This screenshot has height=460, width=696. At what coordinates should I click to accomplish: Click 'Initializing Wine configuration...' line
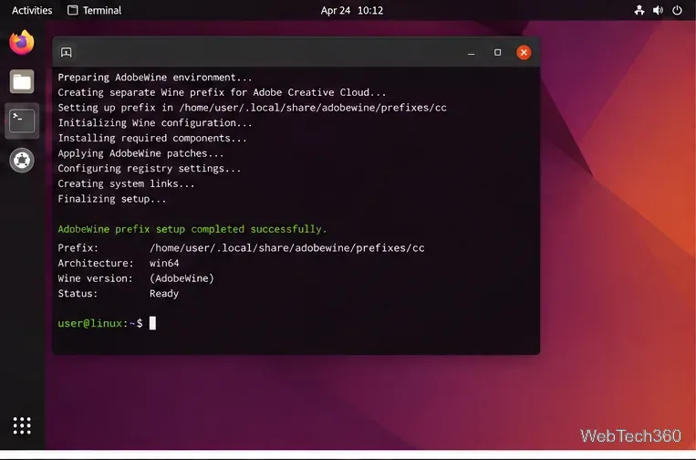coord(154,122)
